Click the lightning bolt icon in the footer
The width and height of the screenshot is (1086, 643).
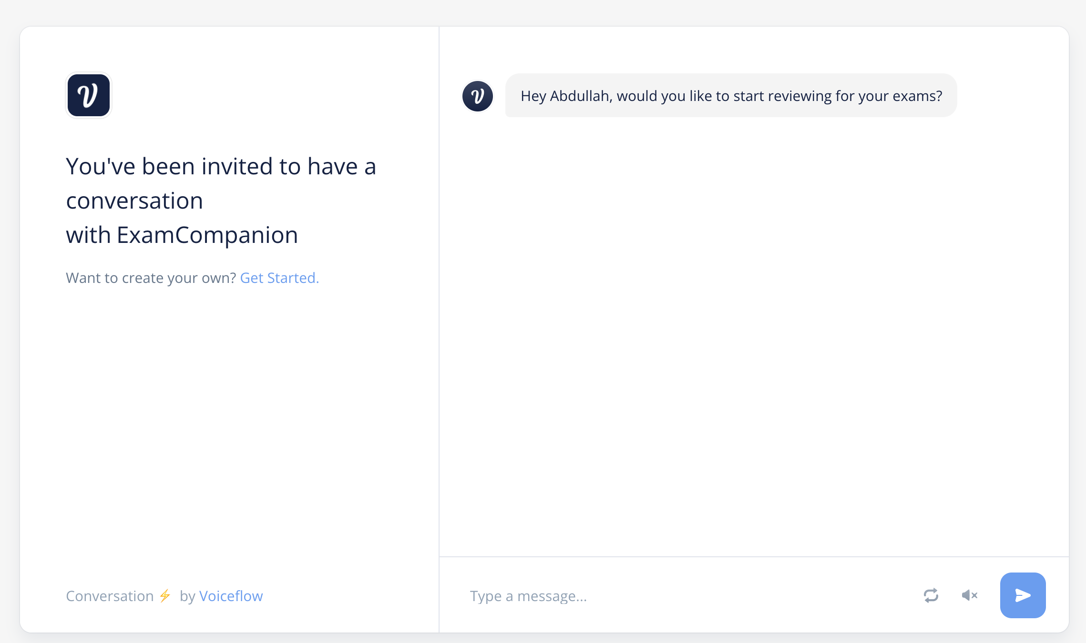[x=165, y=596]
